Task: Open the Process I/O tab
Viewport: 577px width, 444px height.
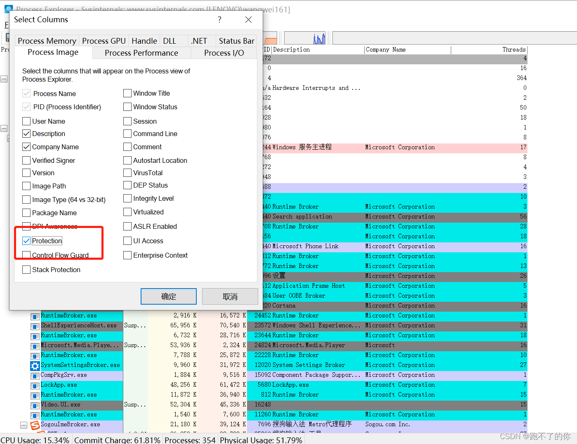Action: click(x=224, y=53)
